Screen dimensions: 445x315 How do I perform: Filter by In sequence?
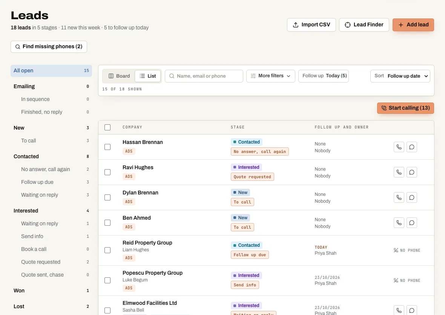[51, 99]
